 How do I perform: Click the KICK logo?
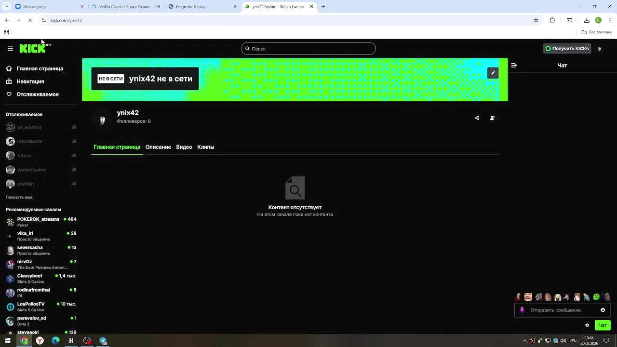coord(33,48)
